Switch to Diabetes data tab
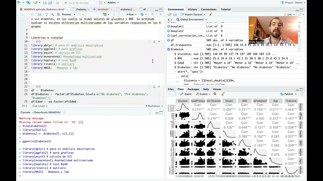Image resolution: width=323 pixels, height=181 pixels. pos(81,9)
